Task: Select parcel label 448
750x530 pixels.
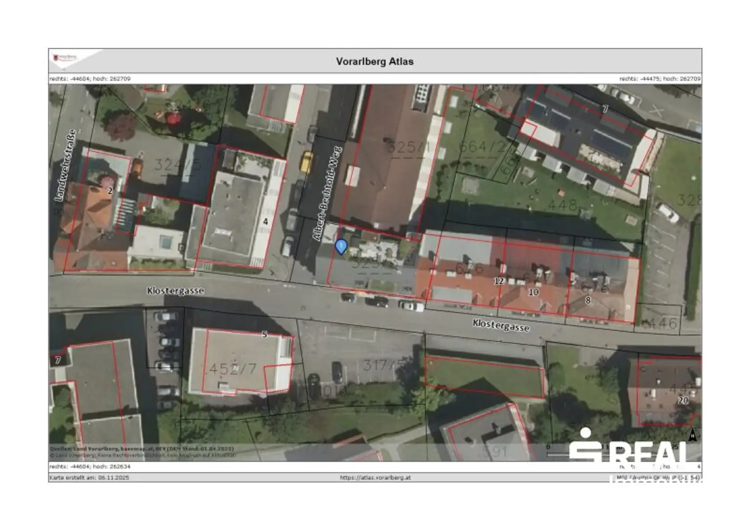Action: [562, 205]
